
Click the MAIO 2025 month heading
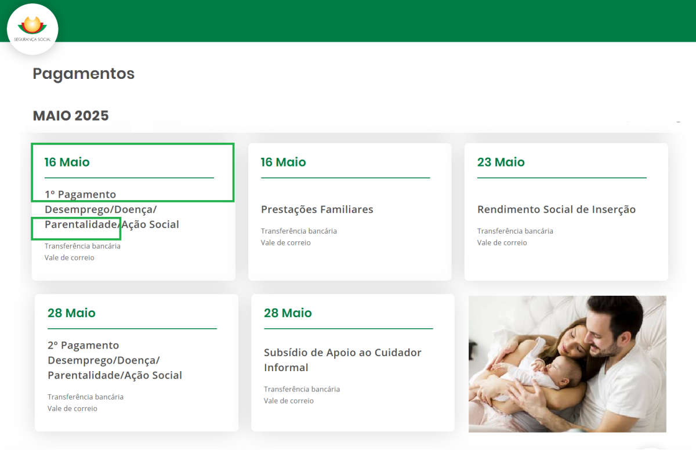pos(71,115)
